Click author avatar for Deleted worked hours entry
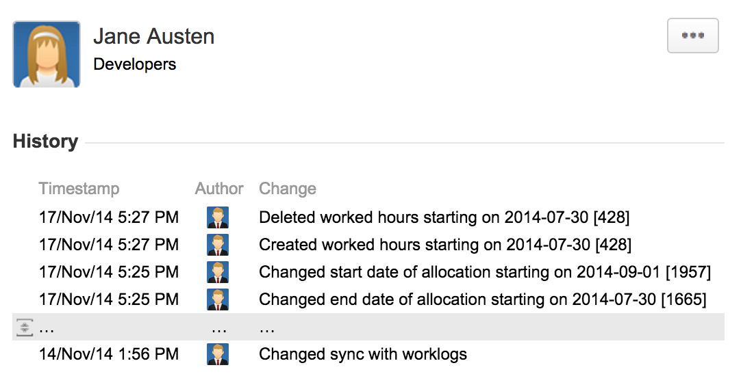Image resolution: width=741 pixels, height=387 pixels. coord(218,217)
